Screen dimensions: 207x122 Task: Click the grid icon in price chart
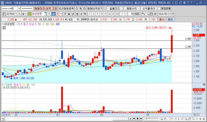(x=4, y=27)
